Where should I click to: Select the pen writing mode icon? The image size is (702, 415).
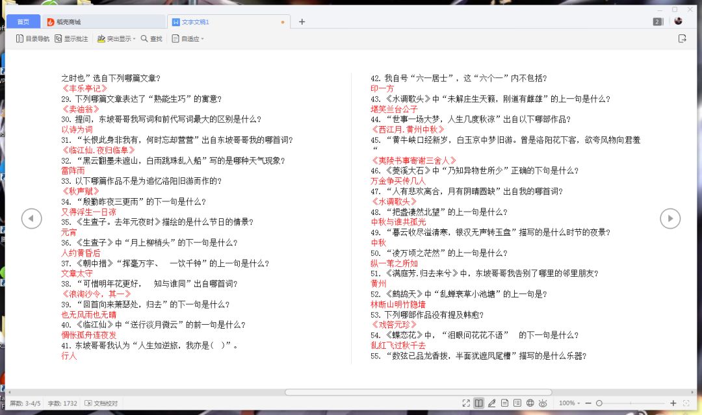[x=491, y=403]
